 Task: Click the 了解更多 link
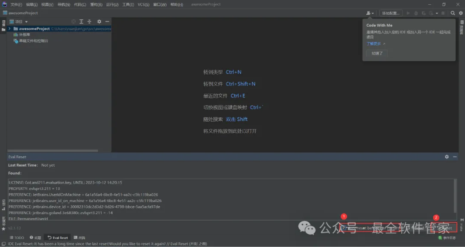pyautogui.click(x=374, y=44)
